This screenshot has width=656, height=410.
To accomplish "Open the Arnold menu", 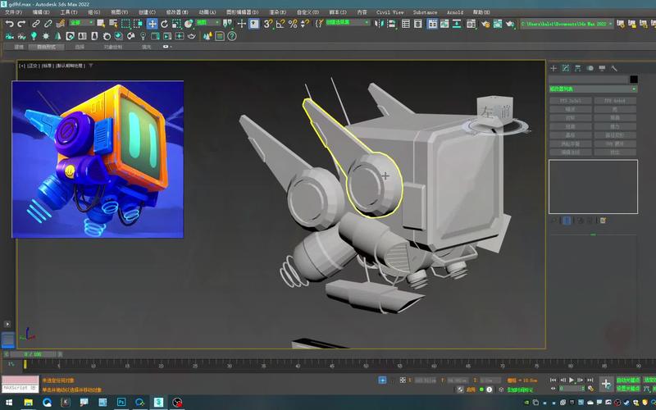I will tap(455, 12).
